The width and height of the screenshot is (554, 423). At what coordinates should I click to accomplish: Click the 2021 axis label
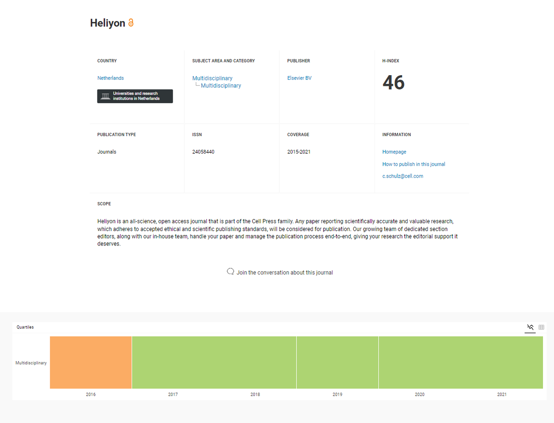coord(502,394)
